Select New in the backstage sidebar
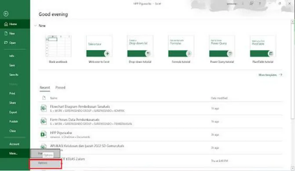The height and width of the screenshot is (171, 295). (15, 33)
